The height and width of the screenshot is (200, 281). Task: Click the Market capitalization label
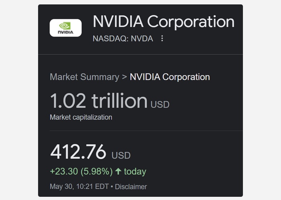81,117
